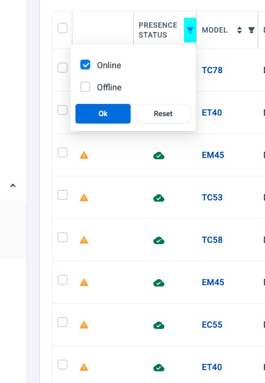The image size is (265, 383).
Task: Click the warning triangle in TC58 row
Action: coord(84,240)
